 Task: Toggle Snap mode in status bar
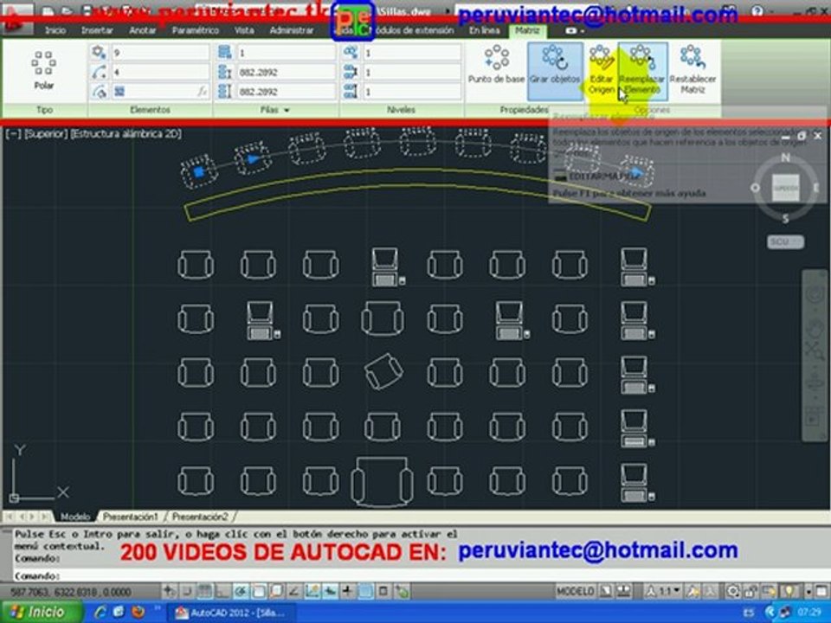[x=187, y=591]
